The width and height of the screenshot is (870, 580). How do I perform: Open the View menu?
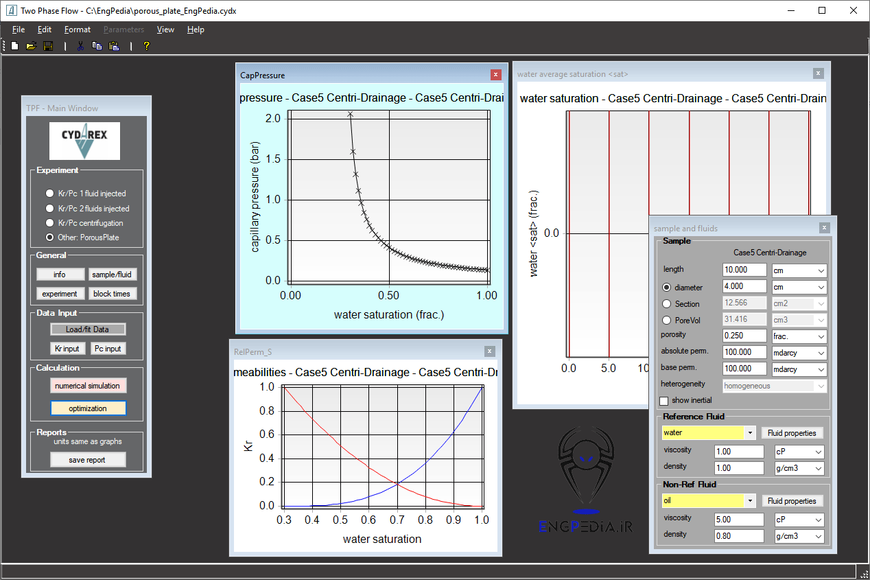pos(165,30)
